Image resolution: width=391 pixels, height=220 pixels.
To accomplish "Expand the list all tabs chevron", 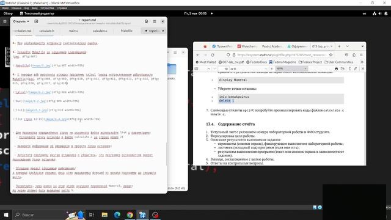I will click(x=348, y=46).
